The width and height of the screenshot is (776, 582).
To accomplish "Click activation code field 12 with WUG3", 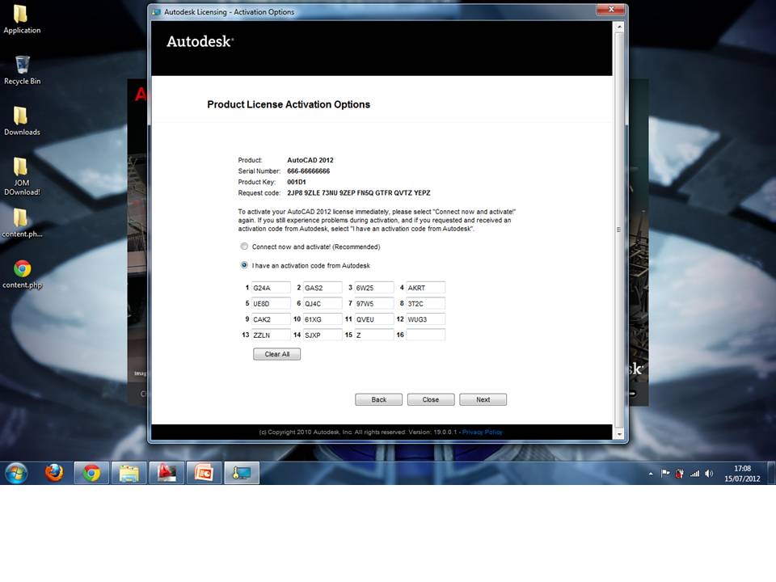I will (425, 319).
